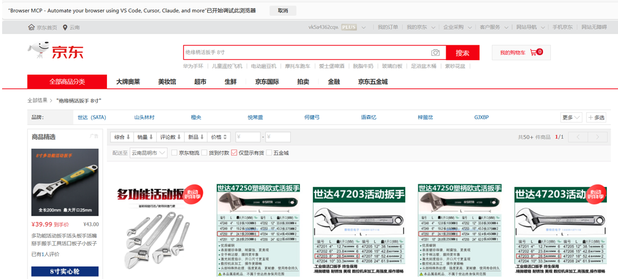
Task: Open the 多功能活动扳手活头板手 ad title
Action: [64, 239]
